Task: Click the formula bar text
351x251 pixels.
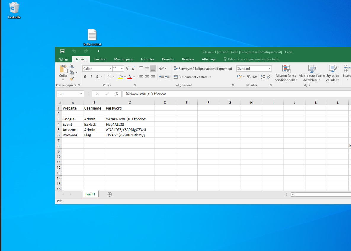Action: [x=146, y=94]
